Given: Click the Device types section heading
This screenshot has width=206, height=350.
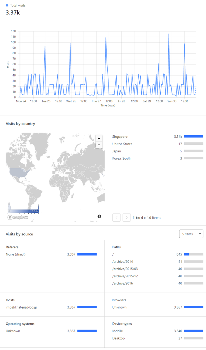Looking at the screenshot, I should 122,324.
